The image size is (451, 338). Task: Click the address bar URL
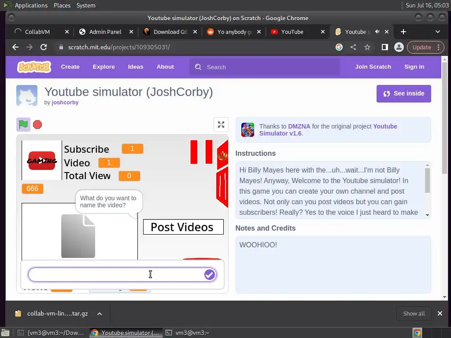(x=119, y=47)
